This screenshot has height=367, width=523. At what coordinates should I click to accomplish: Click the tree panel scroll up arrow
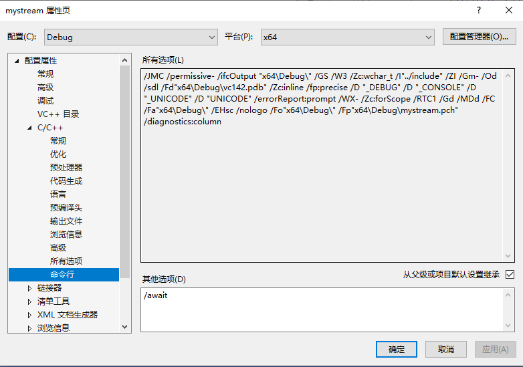[x=125, y=60]
